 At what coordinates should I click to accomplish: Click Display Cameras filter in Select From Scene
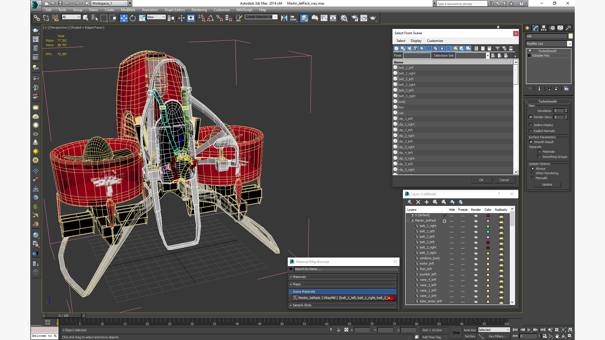coord(416,48)
